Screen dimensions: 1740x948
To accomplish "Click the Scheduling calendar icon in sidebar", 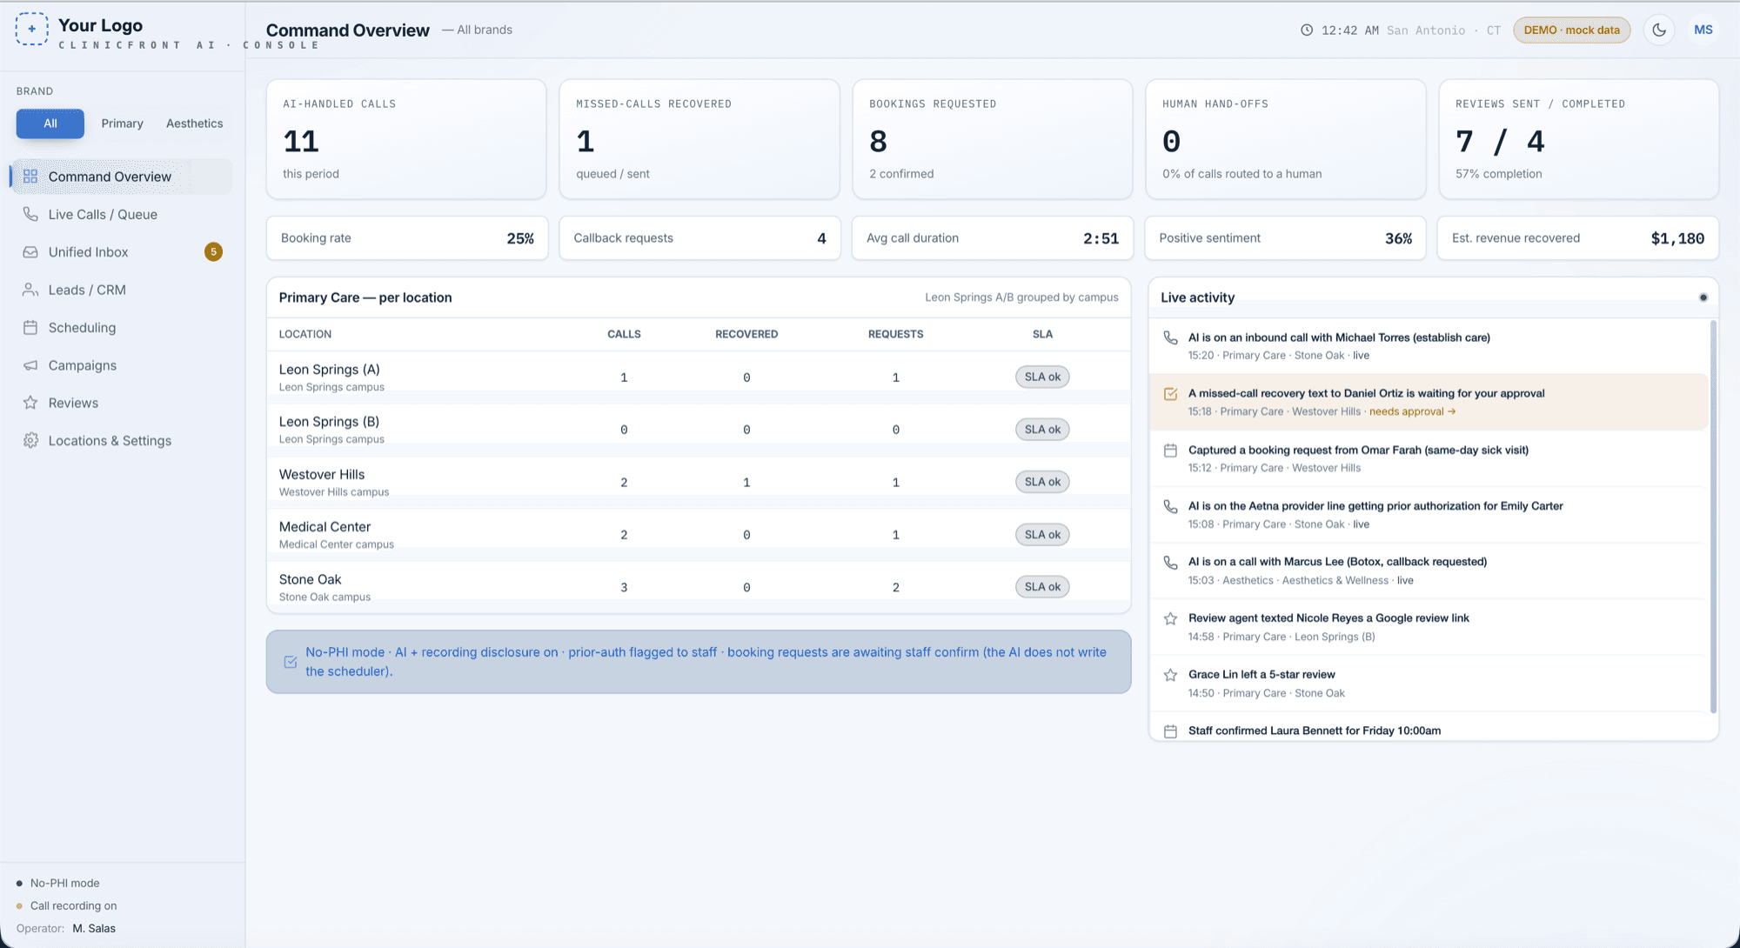I will (x=30, y=328).
